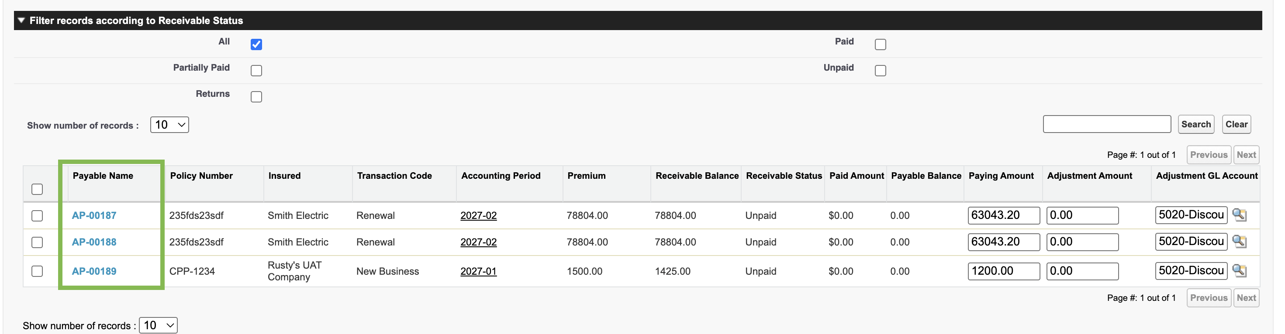
Task: Uncheck the All filter checkbox
Action: click(x=256, y=44)
